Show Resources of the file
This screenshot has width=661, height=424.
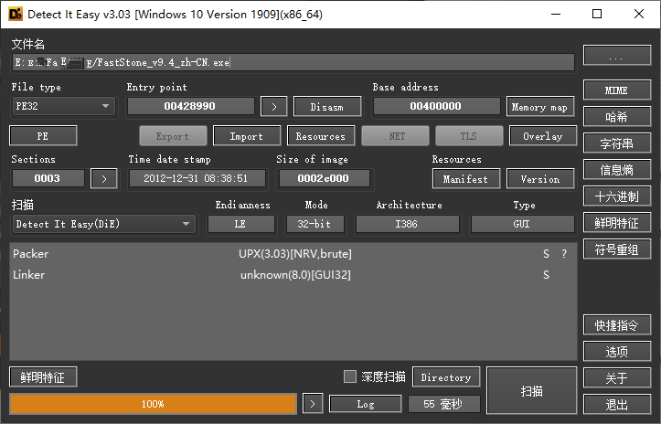tap(321, 136)
